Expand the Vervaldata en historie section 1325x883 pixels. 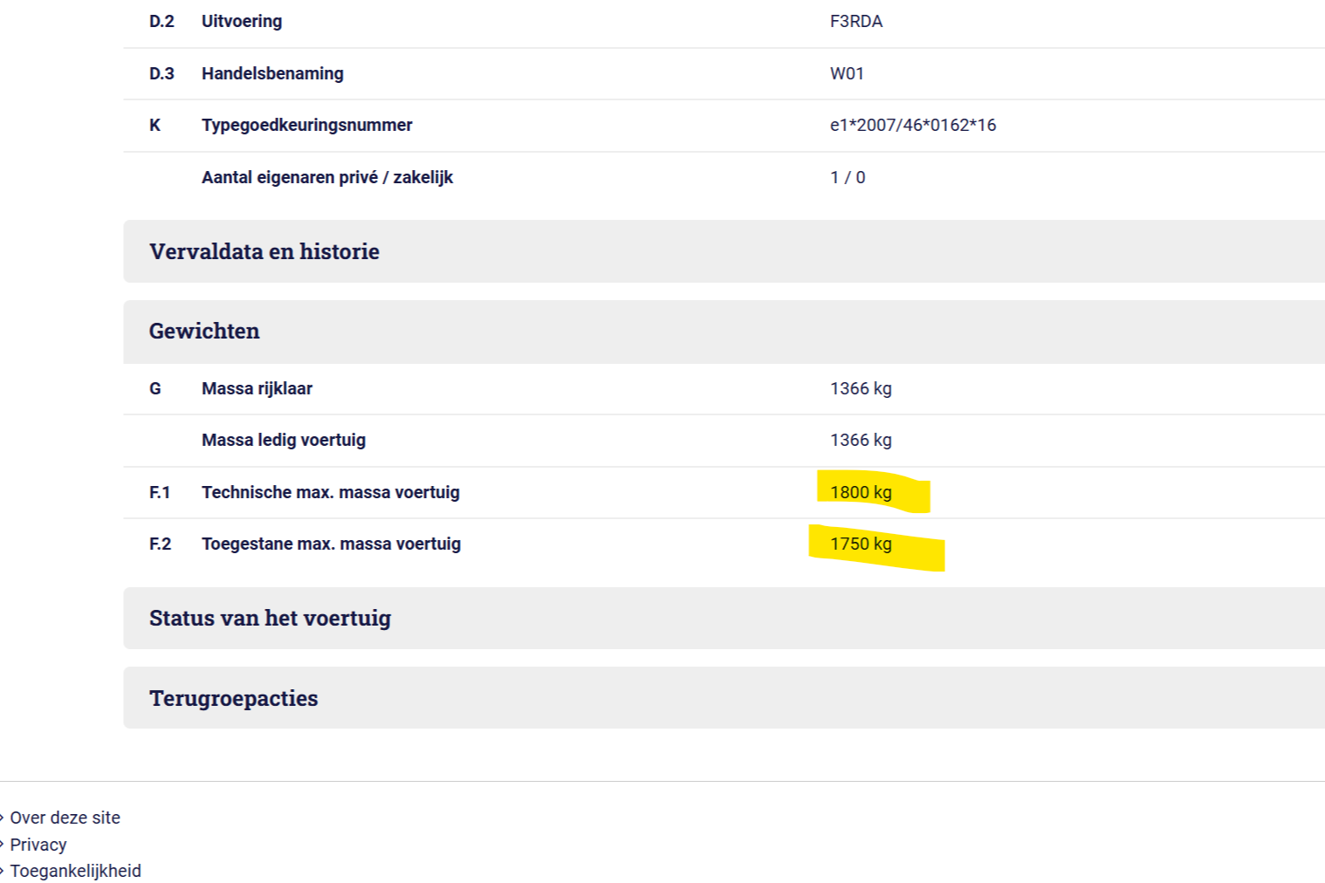[264, 251]
